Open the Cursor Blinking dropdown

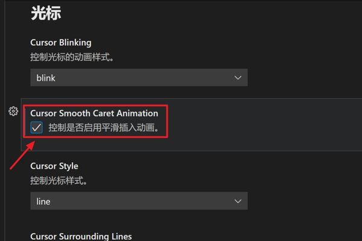point(139,78)
